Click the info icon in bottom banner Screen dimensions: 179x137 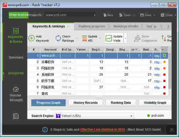45,130
